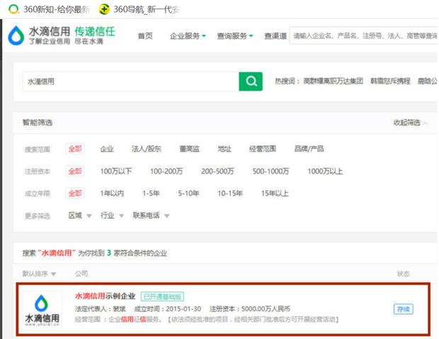Filter search scope by 地址
Image resolution: width=439 pixels, height=339 pixels.
[x=224, y=149]
